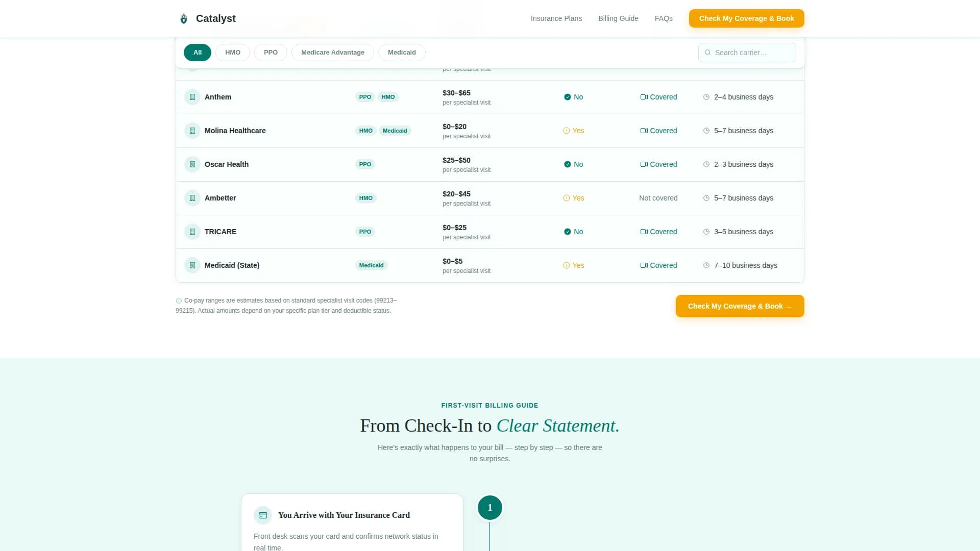Click the Oscar Health carrier icon
This screenshot has width=980, height=551.
click(x=192, y=164)
